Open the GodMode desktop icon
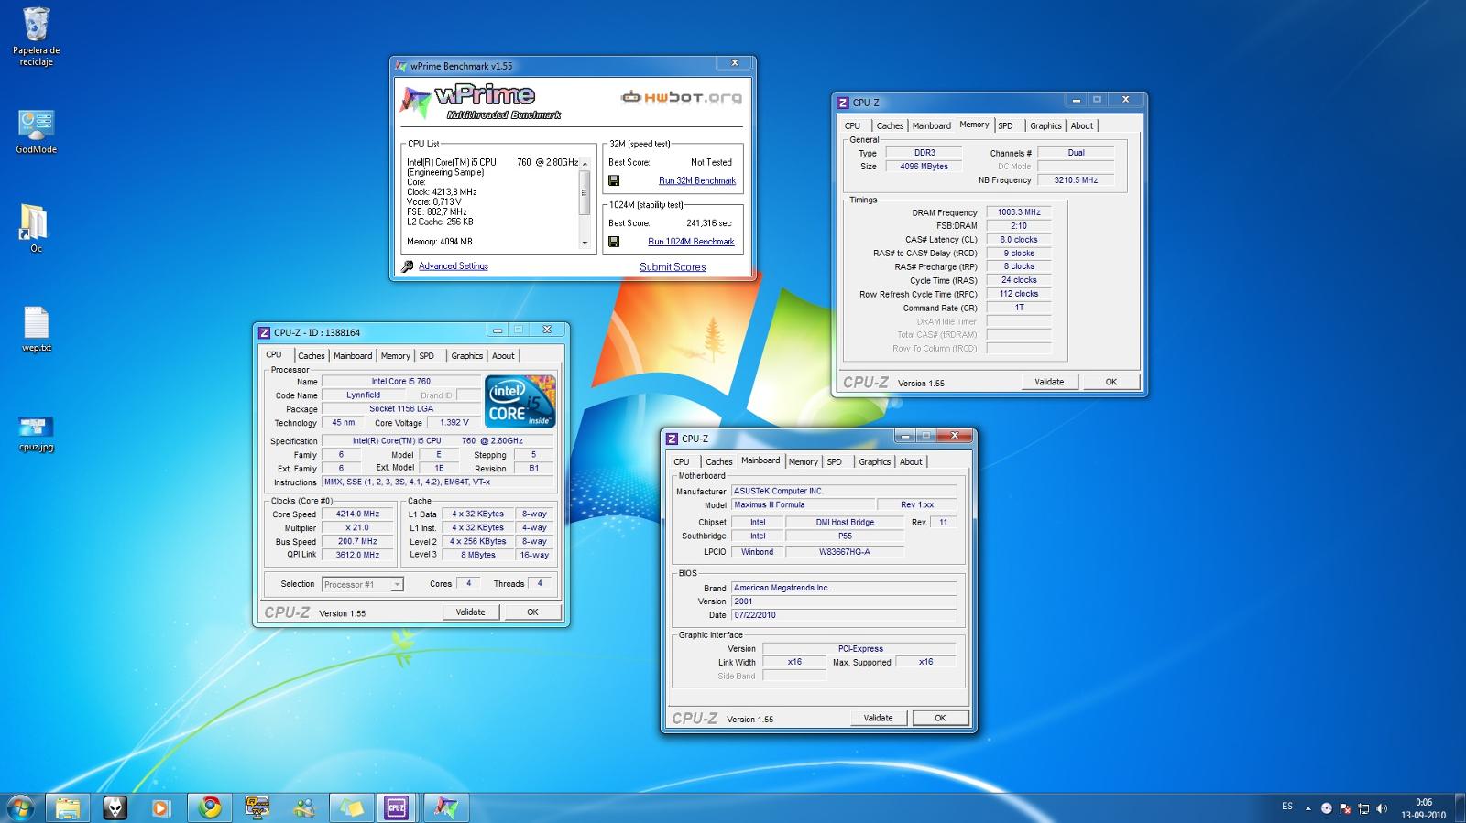The image size is (1466, 823). click(x=37, y=131)
